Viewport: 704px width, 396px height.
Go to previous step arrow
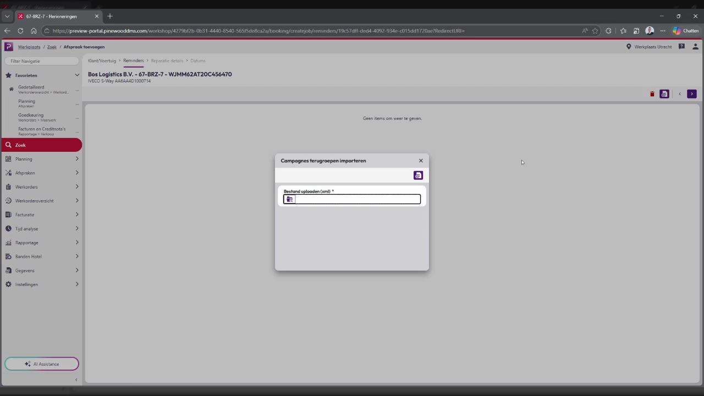680,94
